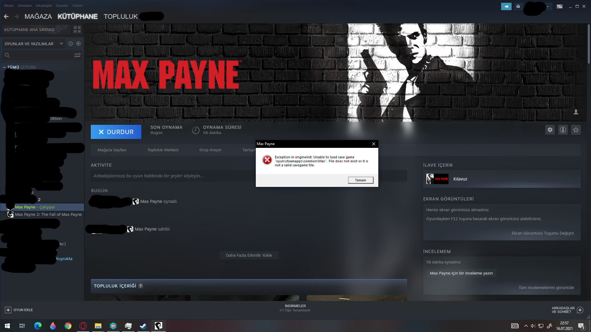Expand the Oyunlar ve Yazılımlar dropdown
Image resolution: width=591 pixels, height=332 pixels.
pos(61,44)
